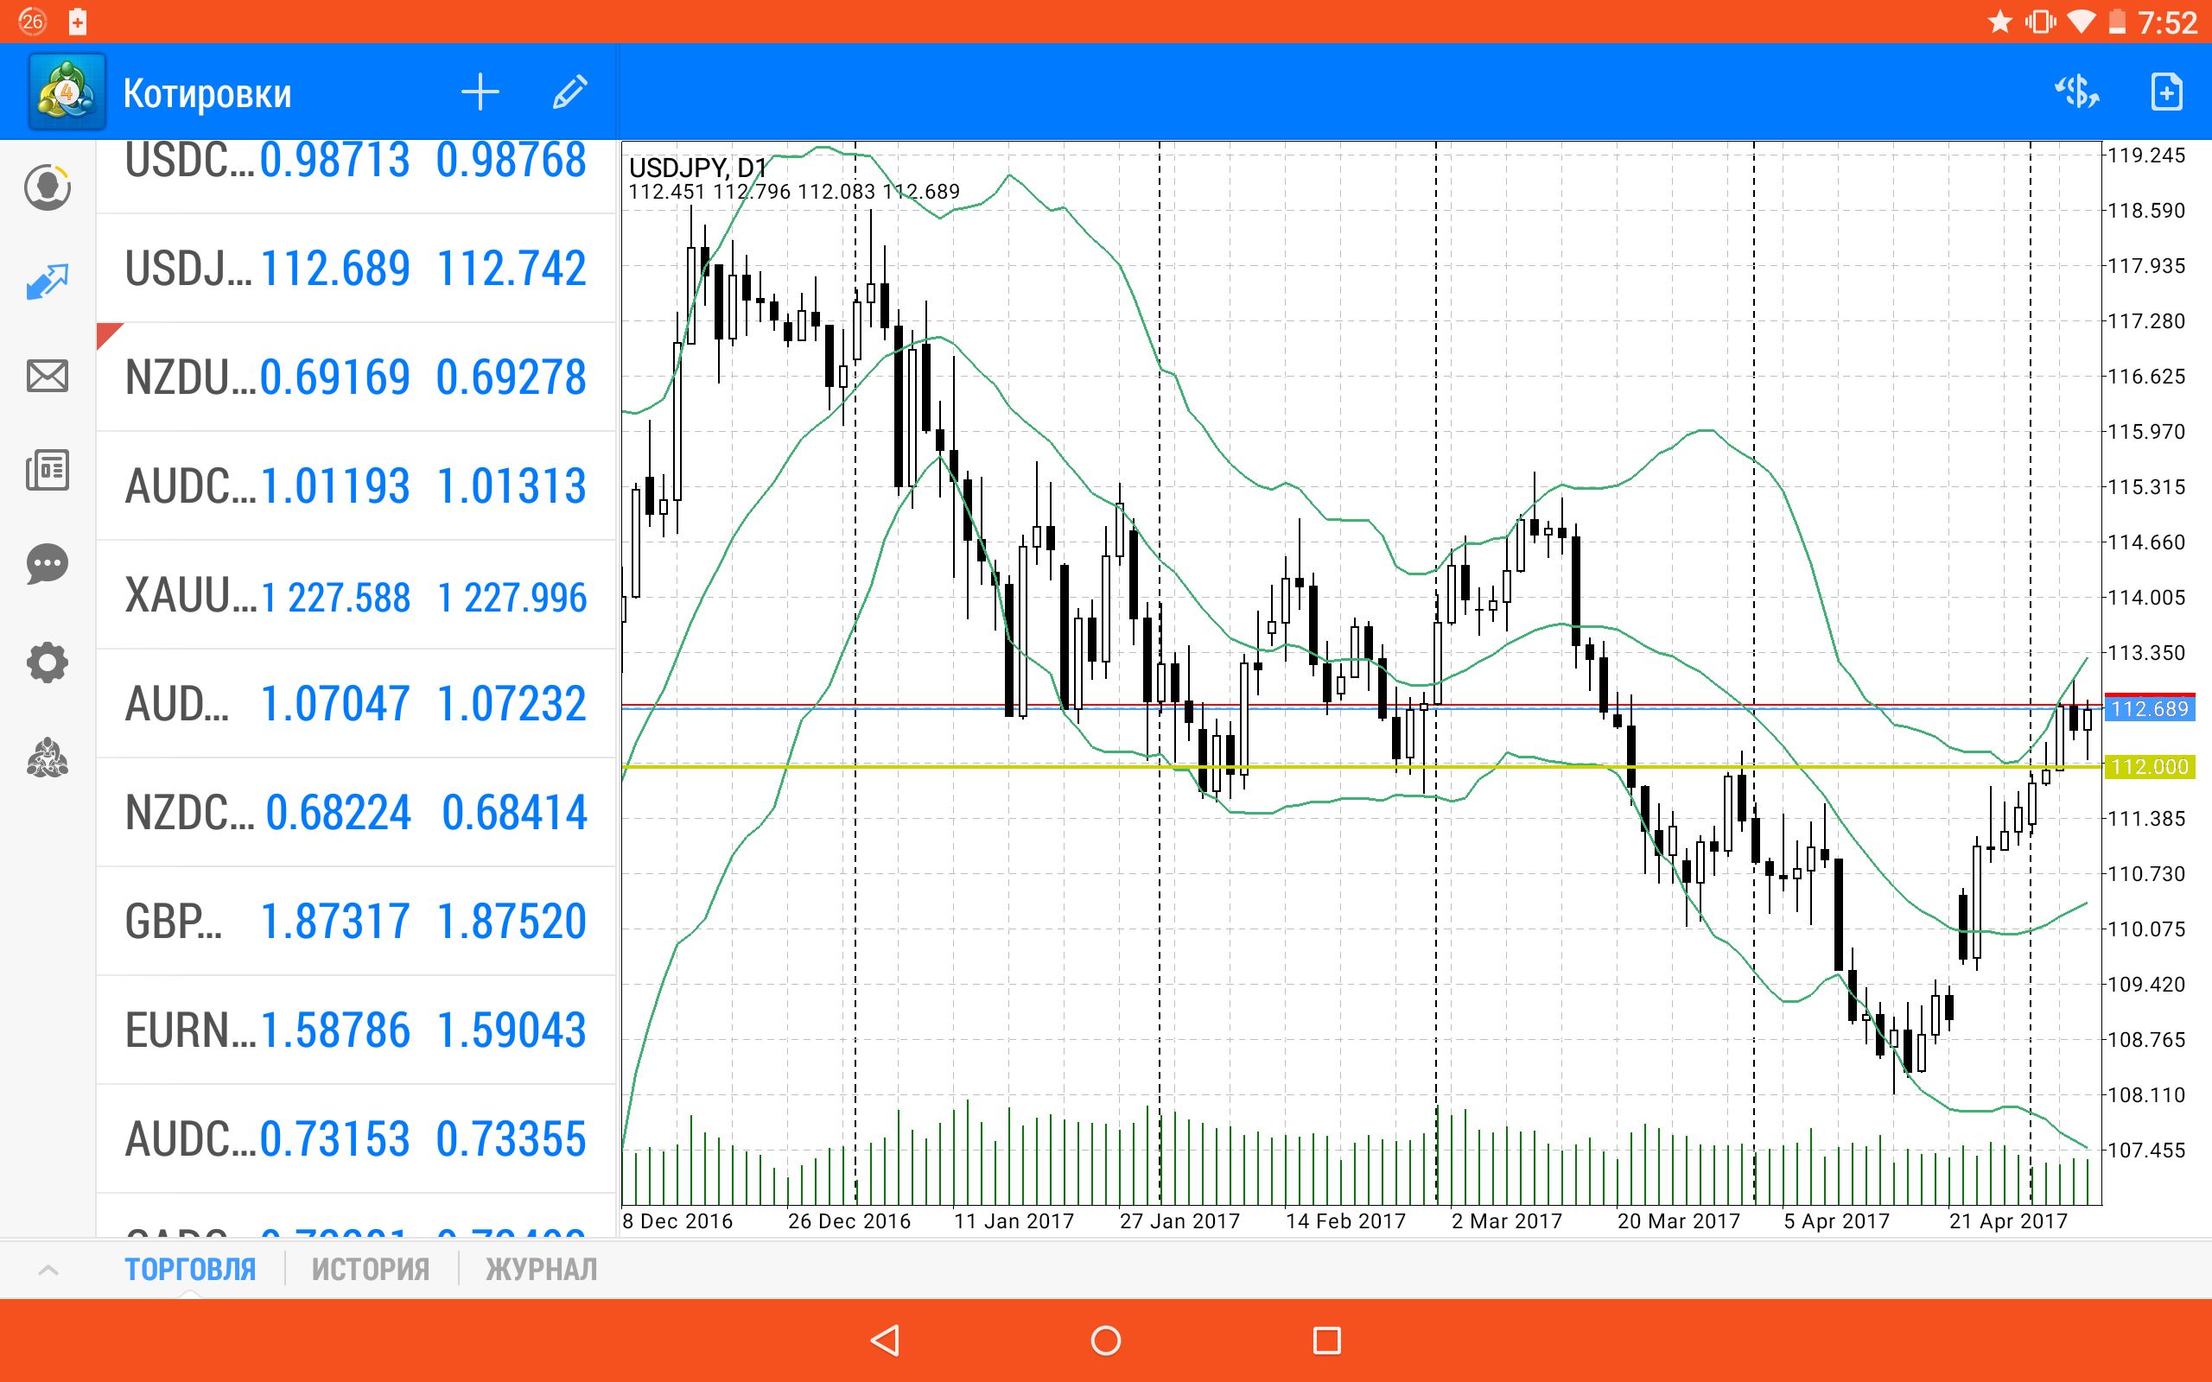Switch to the ЖУРНАЛ tab
Viewport: 2212px width, 1382px height.
541,1270
